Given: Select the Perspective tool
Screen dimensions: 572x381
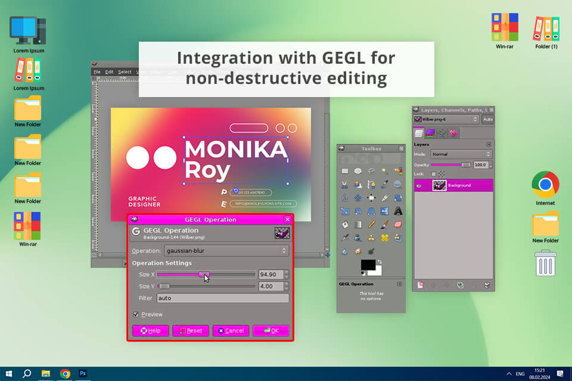Looking at the screenshot, I should [x=371, y=211].
